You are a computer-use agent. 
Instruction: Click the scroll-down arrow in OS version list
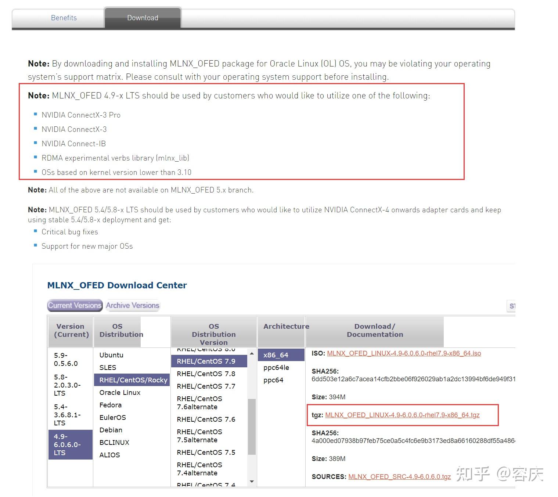(x=252, y=481)
